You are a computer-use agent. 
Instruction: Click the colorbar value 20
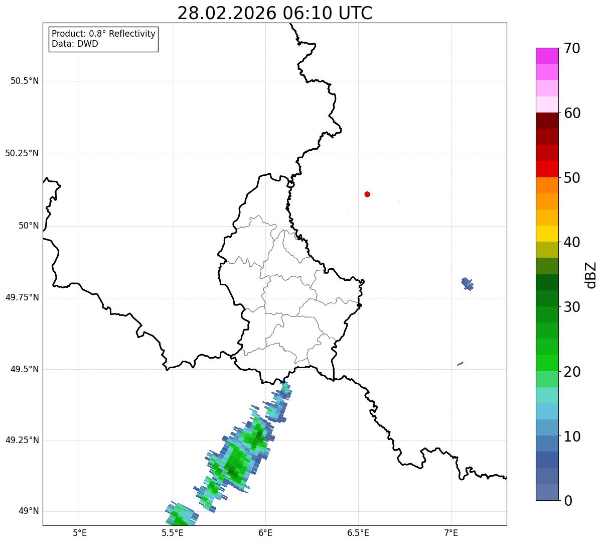click(572, 372)
